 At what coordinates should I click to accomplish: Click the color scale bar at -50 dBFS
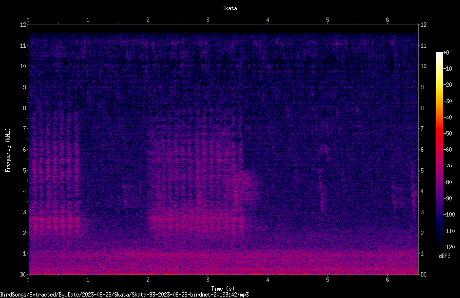439,133
